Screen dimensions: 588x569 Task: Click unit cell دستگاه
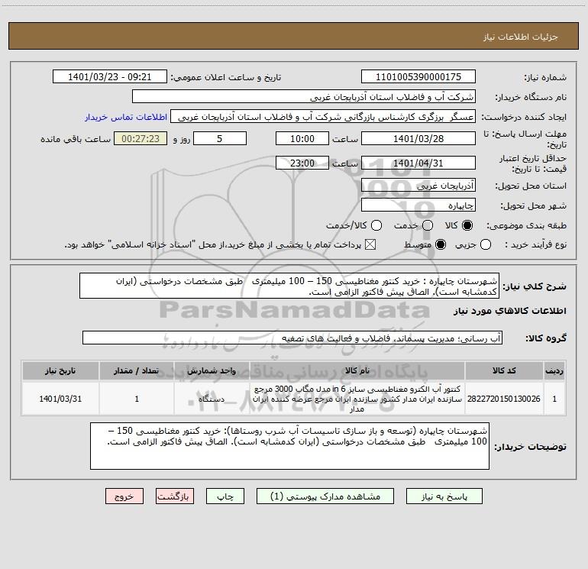point(212,399)
